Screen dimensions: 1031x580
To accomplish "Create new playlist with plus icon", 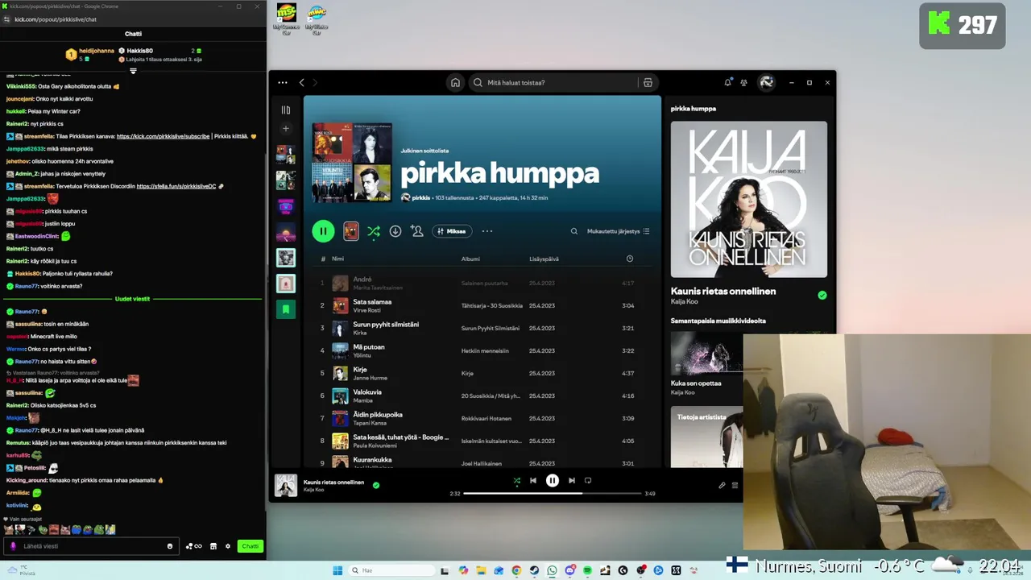I will 286,129.
